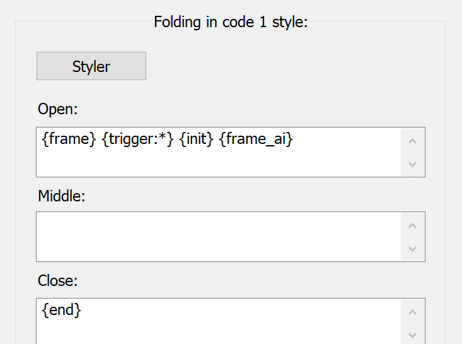Click inside the Open keywords text box

[218, 152]
